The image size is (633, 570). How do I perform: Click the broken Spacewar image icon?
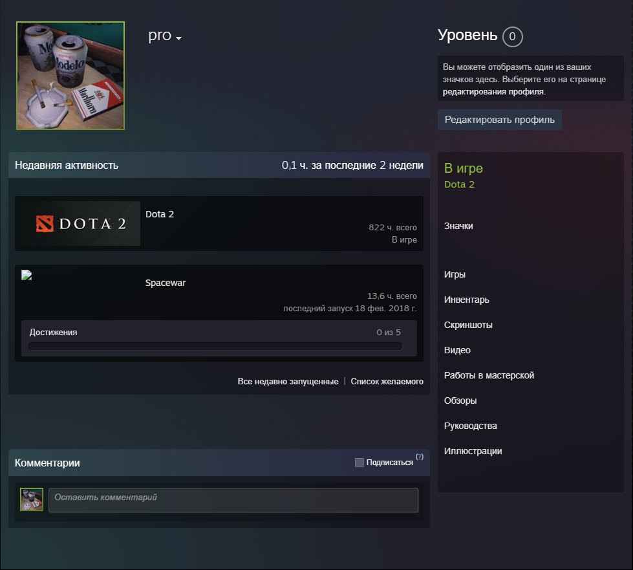point(27,275)
